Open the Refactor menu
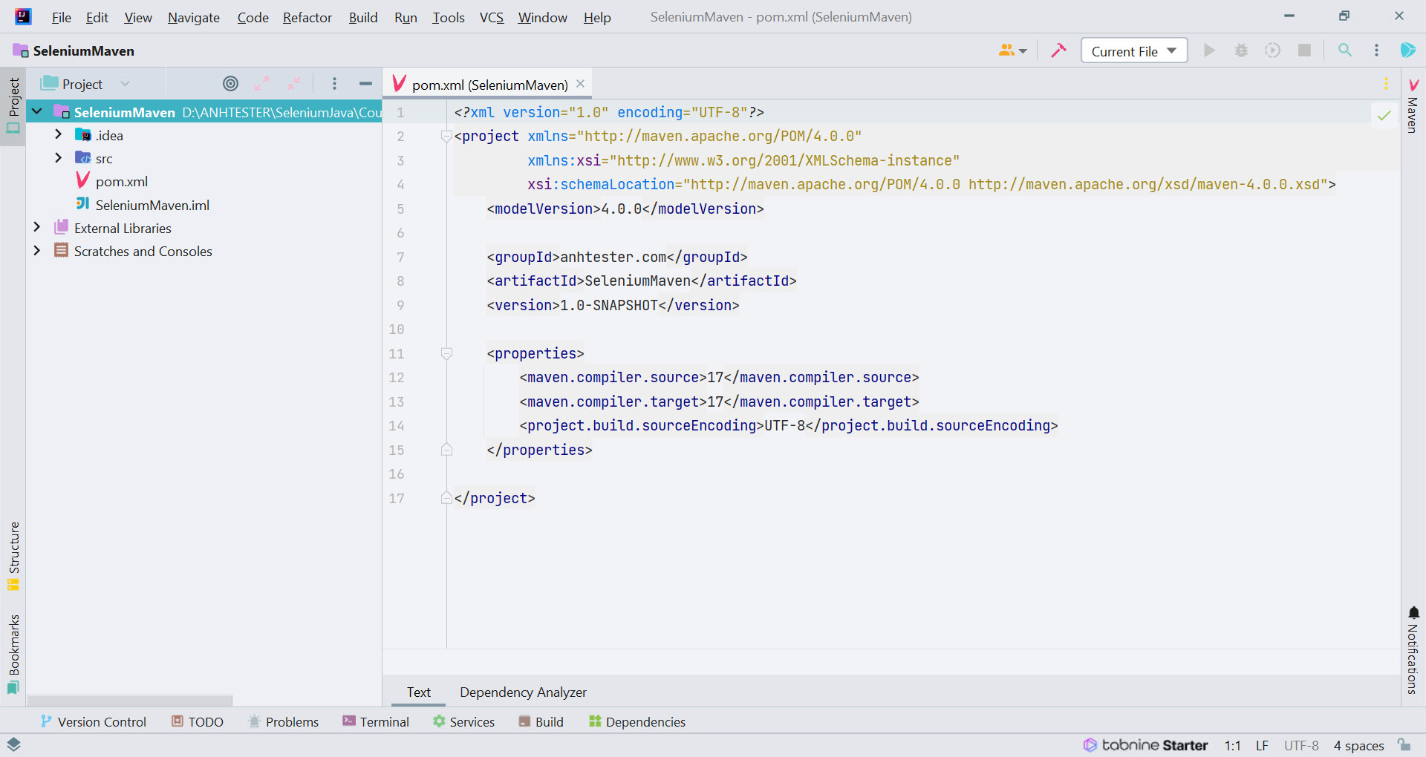The width and height of the screenshot is (1426, 757). 307,17
